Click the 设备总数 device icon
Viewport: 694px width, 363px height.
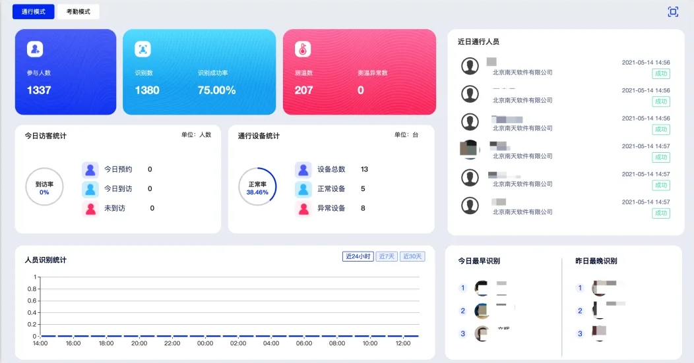[303, 169]
